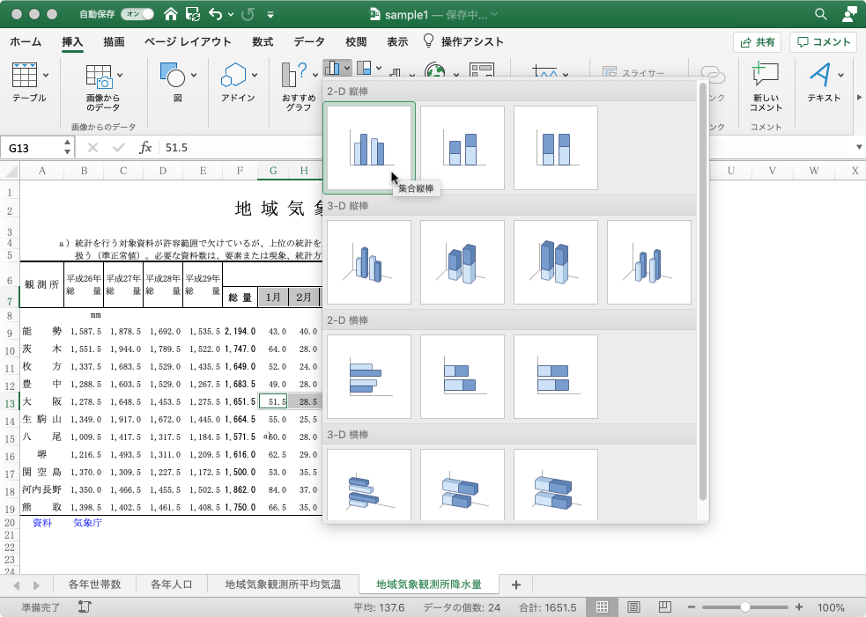
Task: Click the Comments (コメント) button
Action: click(x=823, y=42)
